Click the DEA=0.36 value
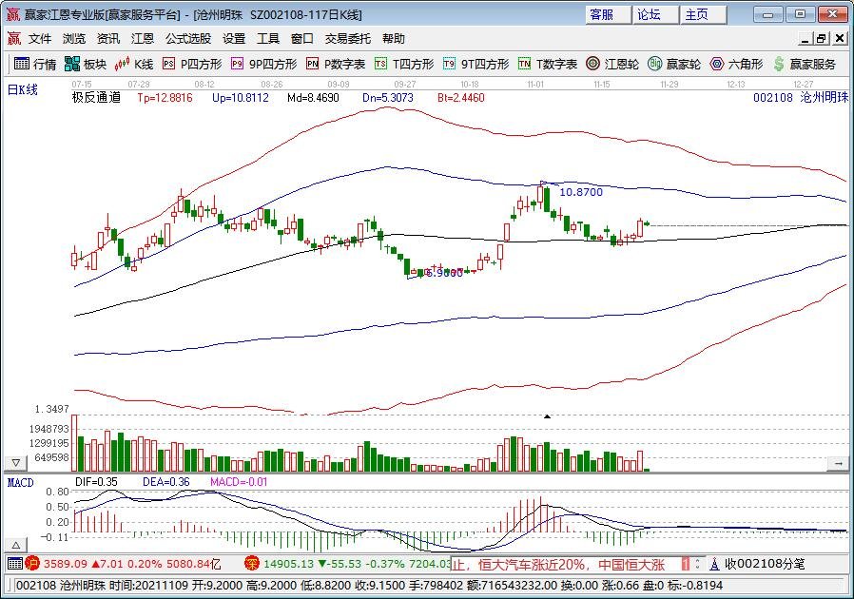The width and height of the screenshot is (854, 599). click(x=166, y=482)
